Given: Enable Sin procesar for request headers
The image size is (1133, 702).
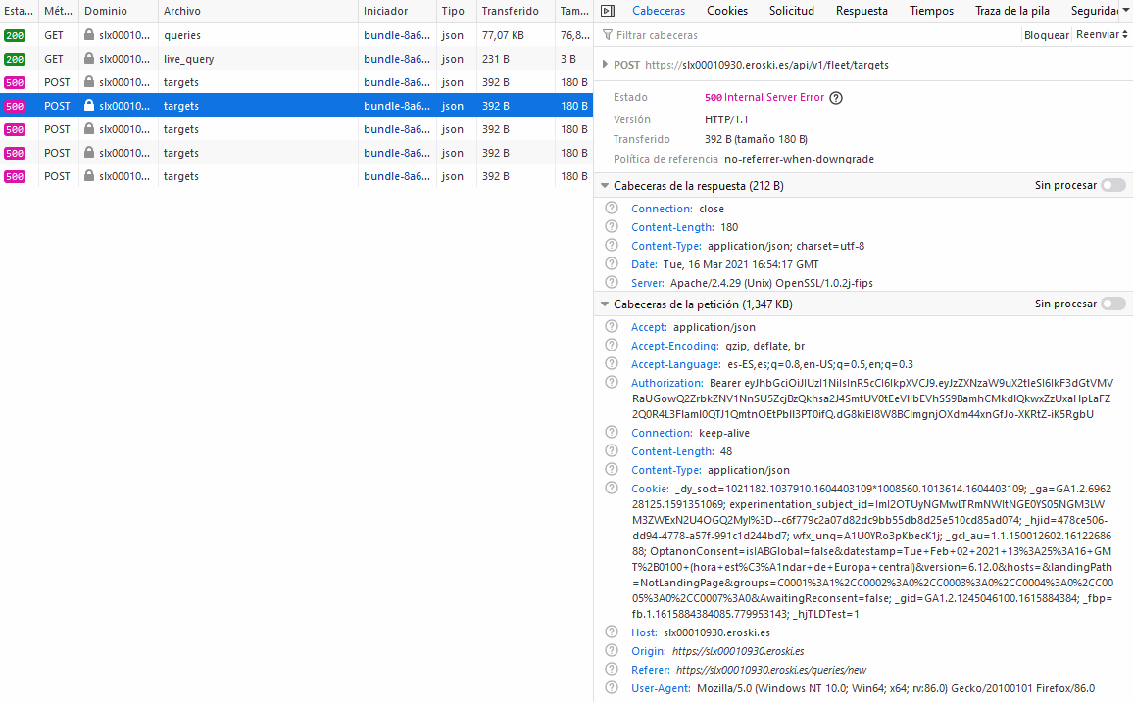Looking at the screenshot, I should point(1112,304).
